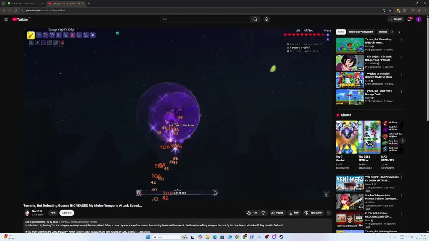Open options for Slimes Drop RANDOM video
The width and height of the screenshot is (429, 241).
[402, 40]
